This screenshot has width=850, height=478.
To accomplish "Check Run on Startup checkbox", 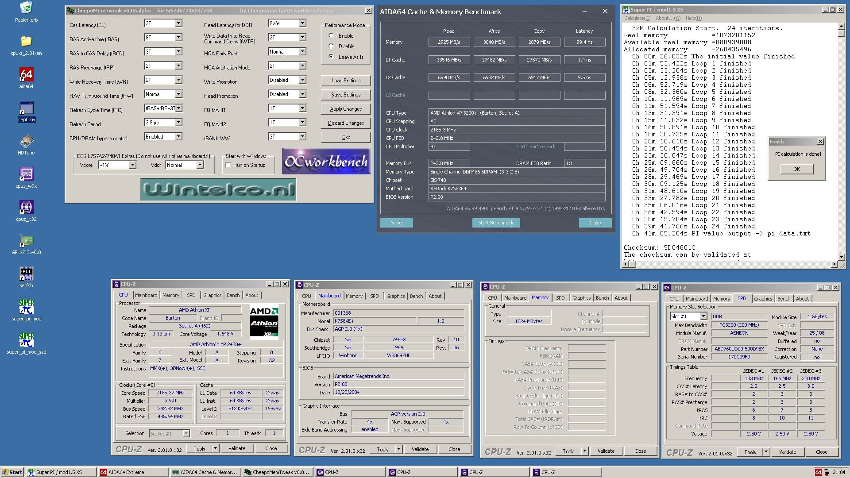I will pos(229,165).
